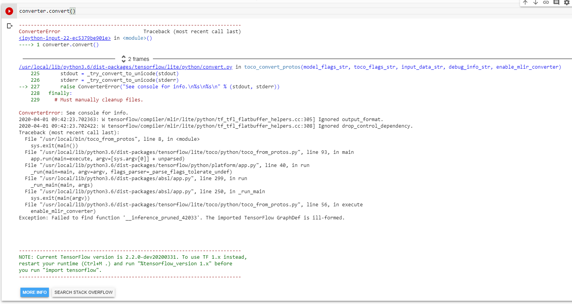
Task: Add a comment on this cell
Action: point(556,3)
